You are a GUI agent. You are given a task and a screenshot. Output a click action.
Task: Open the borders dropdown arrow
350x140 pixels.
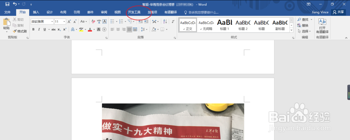pos(167,29)
